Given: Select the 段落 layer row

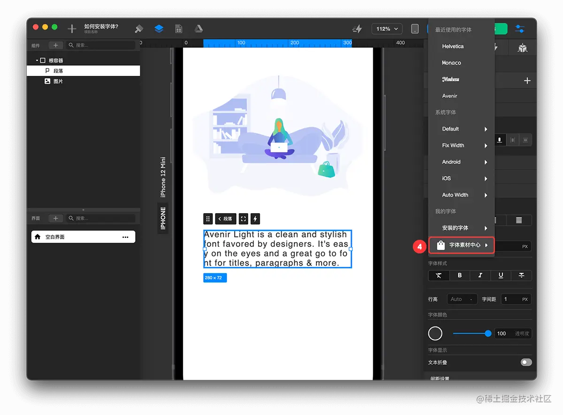Looking at the screenshot, I should pos(84,71).
